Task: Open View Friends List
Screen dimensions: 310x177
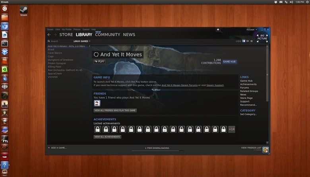Action: click(x=251, y=148)
